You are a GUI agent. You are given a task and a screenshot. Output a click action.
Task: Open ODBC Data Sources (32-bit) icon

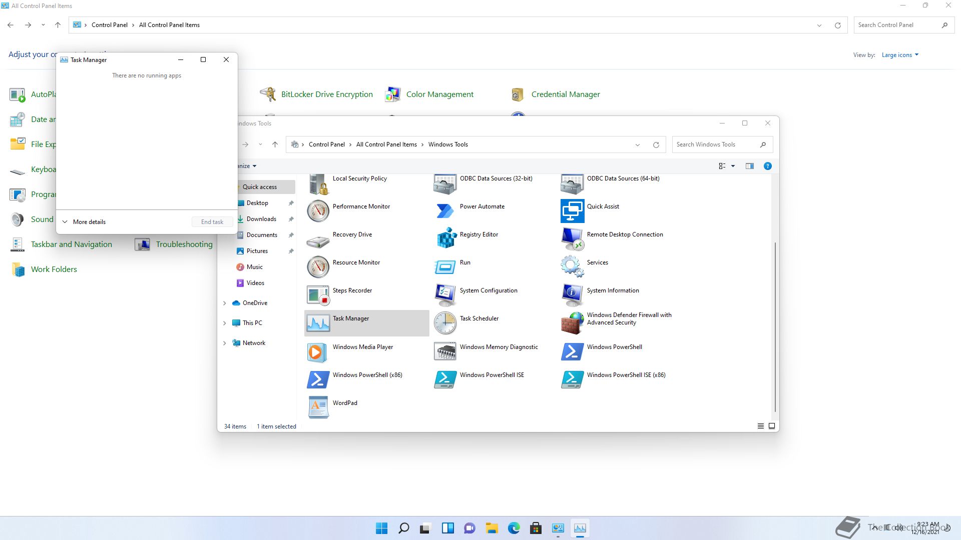(445, 183)
